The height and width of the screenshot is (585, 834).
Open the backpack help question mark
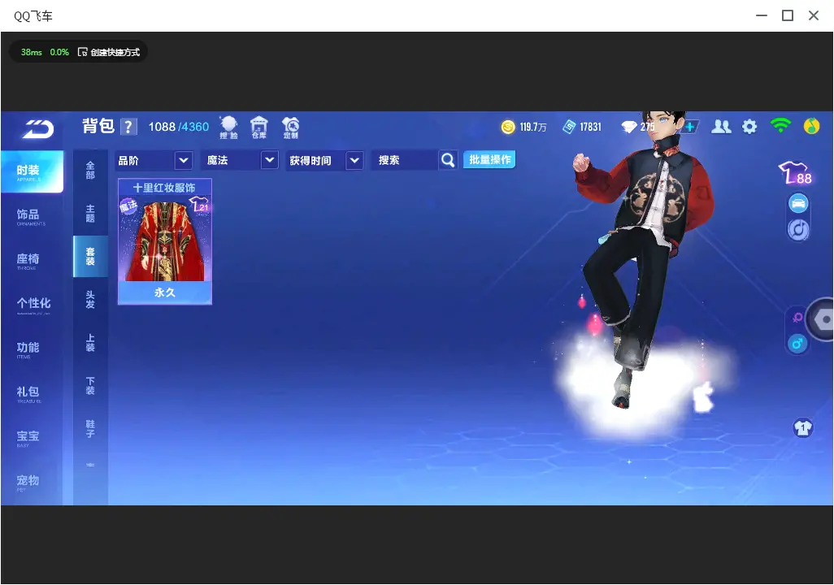(128, 127)
